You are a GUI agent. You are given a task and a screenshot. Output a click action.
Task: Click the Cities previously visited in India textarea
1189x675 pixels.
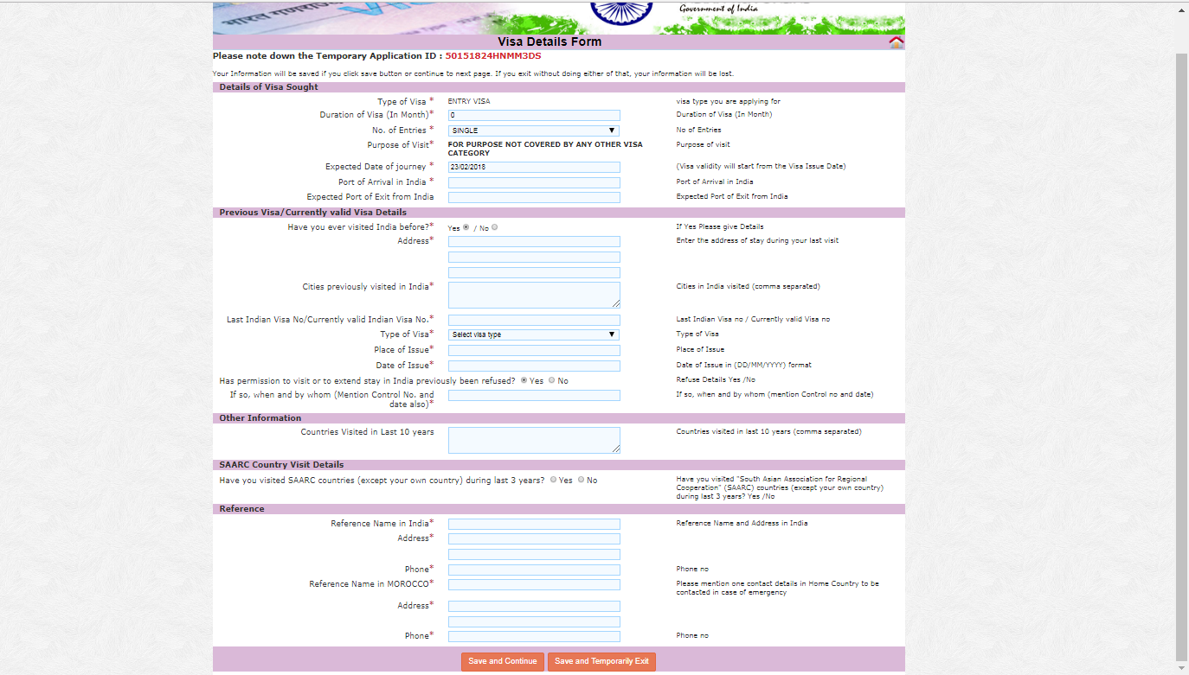pyautogui.click(x=533, y=295)
